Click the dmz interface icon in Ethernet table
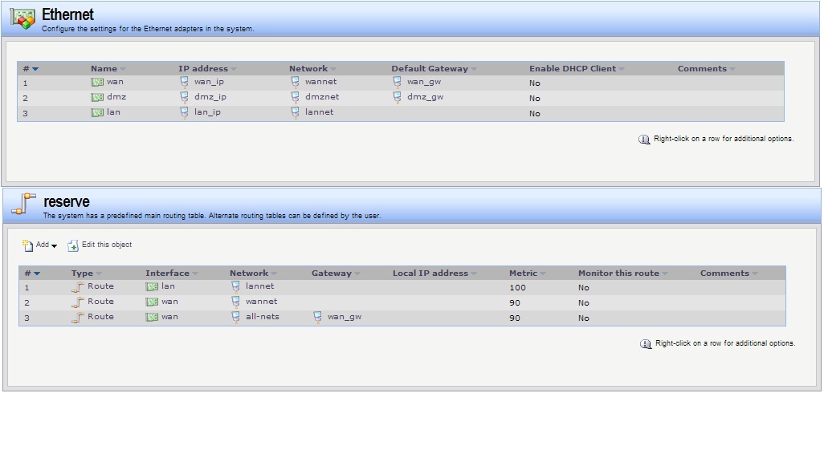 click(x=97, y=98)
